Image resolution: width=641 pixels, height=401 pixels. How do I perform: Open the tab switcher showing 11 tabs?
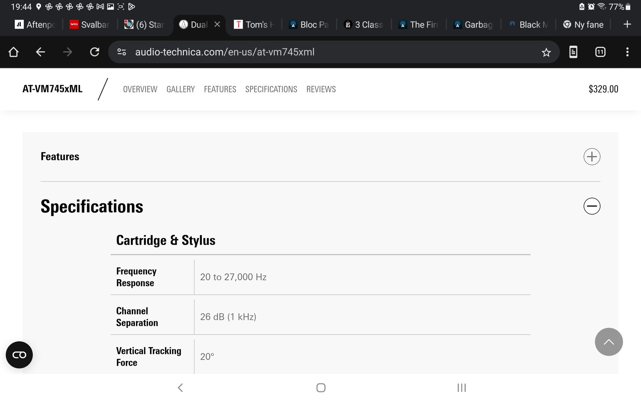[600, 52]
